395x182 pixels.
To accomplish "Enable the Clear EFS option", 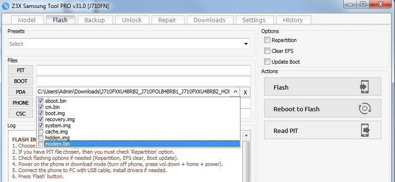I will click(267, 51).
